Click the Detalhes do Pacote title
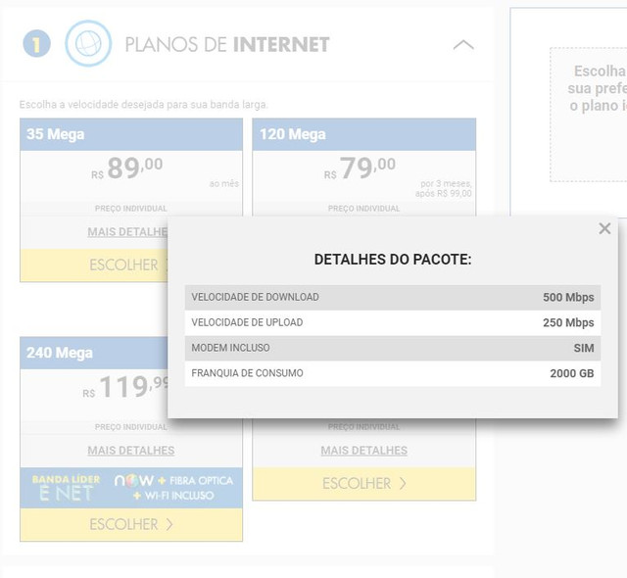 pos(393,260)
